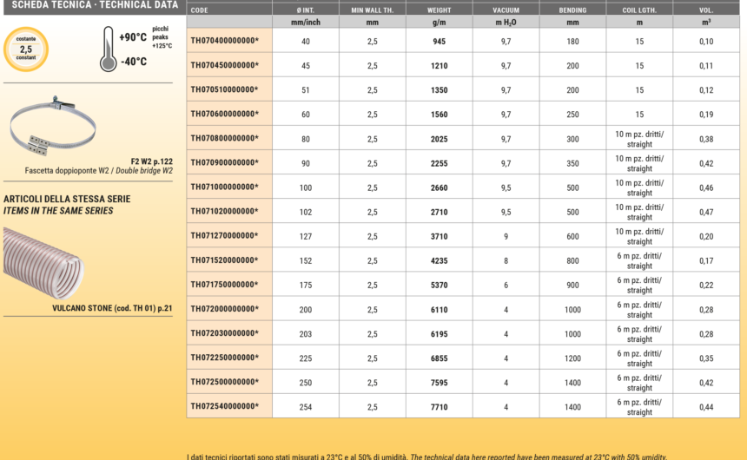Open VULCANO STONE (cod. TH 01) p.21 reference

point(112,308)
